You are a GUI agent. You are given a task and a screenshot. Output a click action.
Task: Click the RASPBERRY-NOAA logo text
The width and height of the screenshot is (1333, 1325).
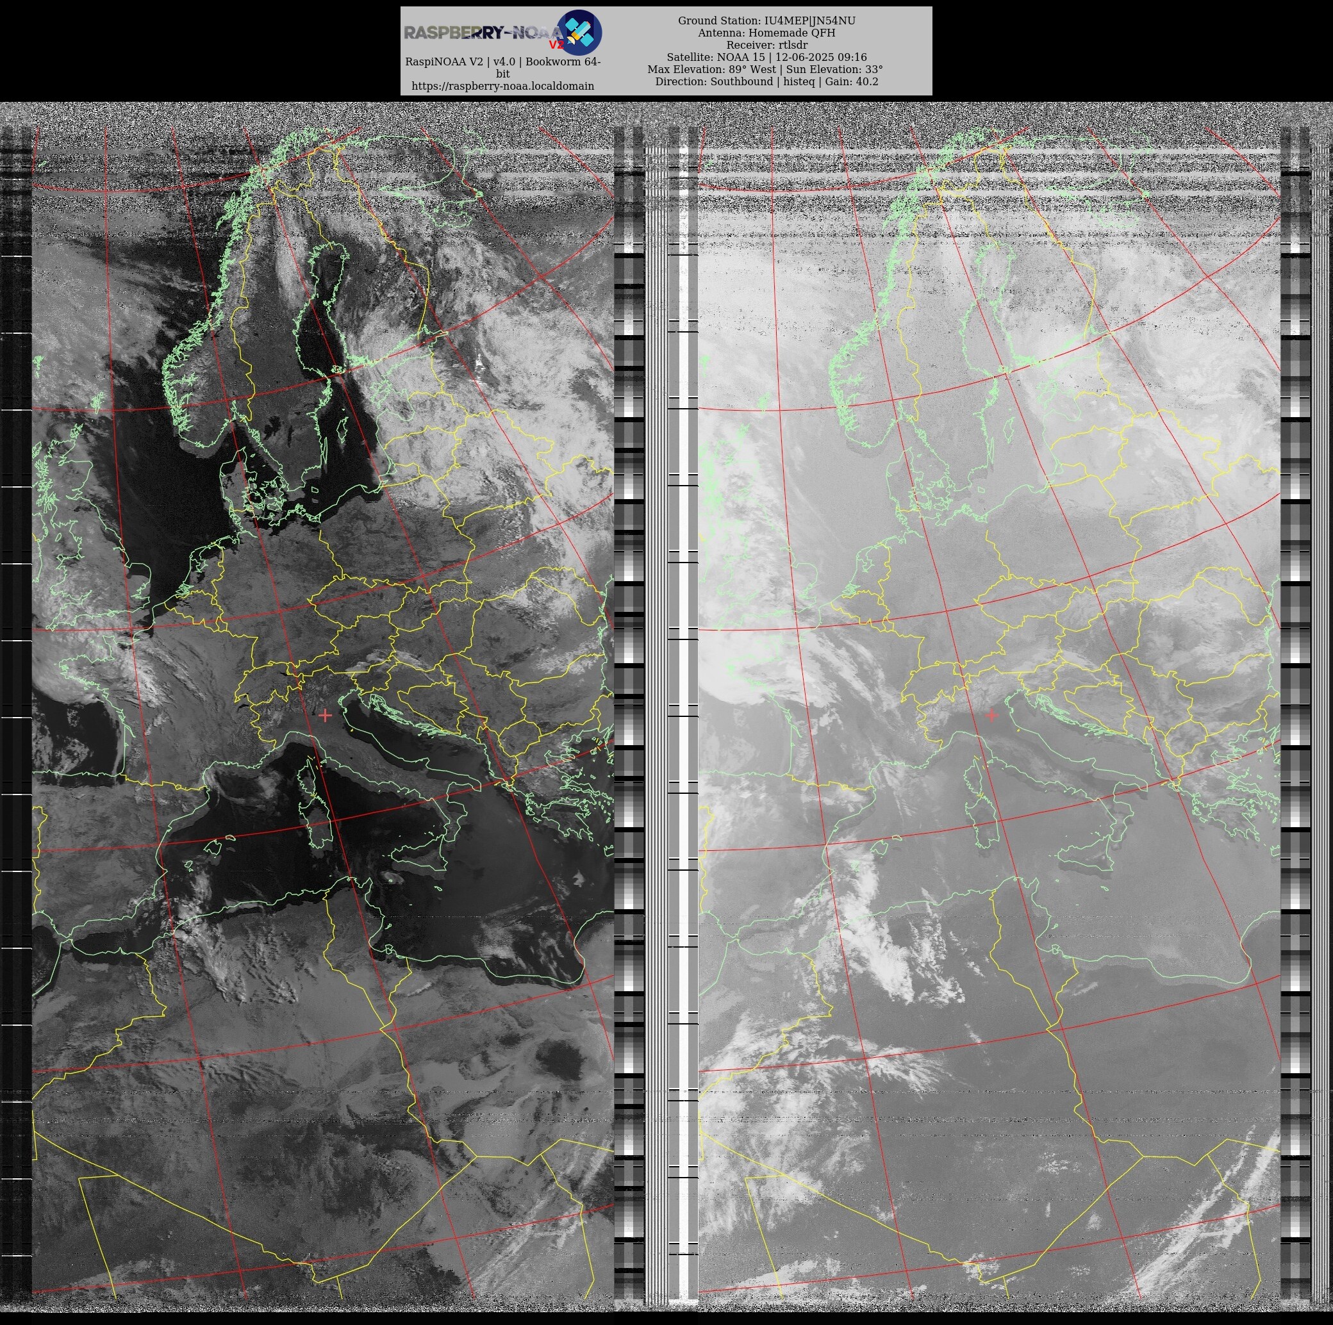[484, 33]
